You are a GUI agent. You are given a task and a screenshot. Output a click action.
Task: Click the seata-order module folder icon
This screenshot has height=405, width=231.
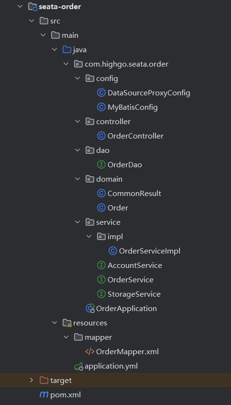tap(33, 6)
